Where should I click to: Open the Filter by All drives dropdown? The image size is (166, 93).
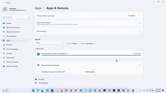click(x=88, y=44)
